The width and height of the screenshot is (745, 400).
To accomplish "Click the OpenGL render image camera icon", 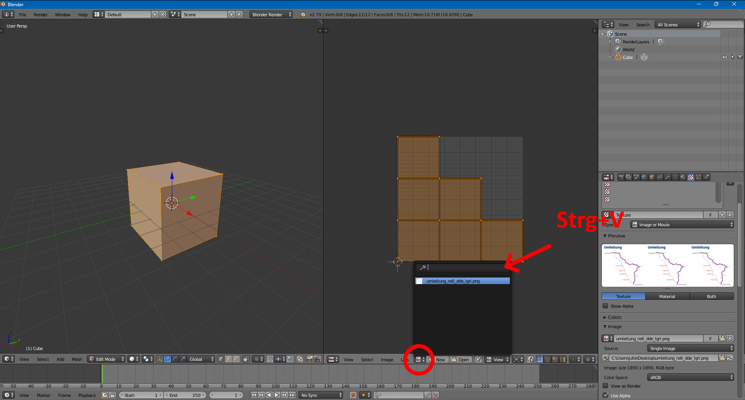I will 309,359.
